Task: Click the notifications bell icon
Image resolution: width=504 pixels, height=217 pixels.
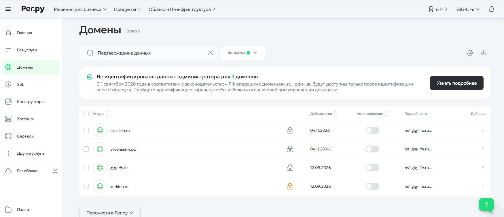Action: click(492, 9)
